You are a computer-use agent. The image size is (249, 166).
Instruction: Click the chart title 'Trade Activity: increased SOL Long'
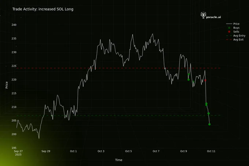pos(43,9)
